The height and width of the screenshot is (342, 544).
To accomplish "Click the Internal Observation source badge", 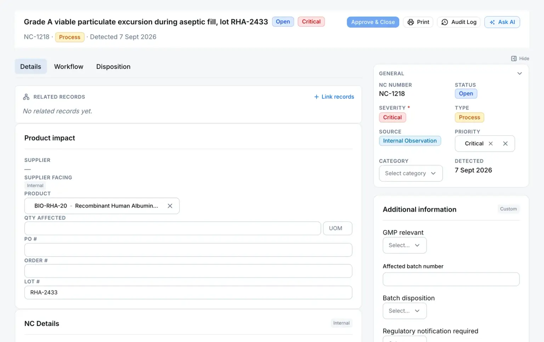I will (410, 141).
